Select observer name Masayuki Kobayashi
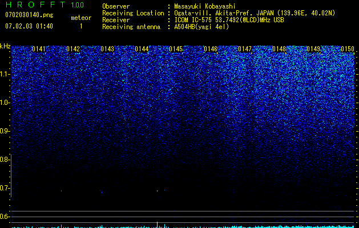 click(205, 7)
